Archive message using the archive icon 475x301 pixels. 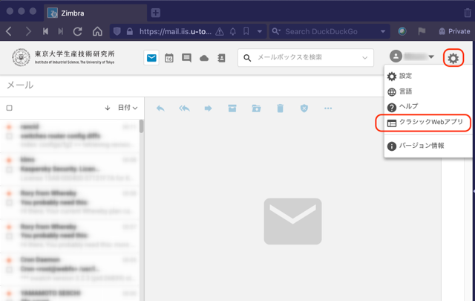232,109
